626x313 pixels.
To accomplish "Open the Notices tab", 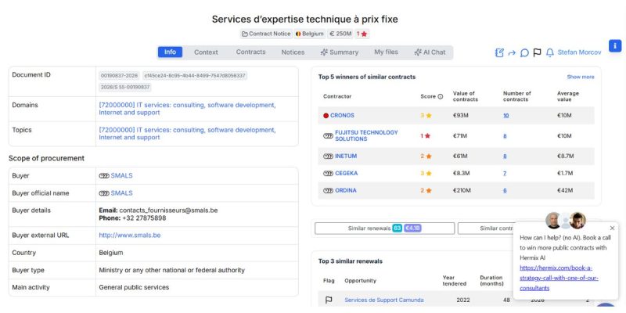I will point(293,52).
